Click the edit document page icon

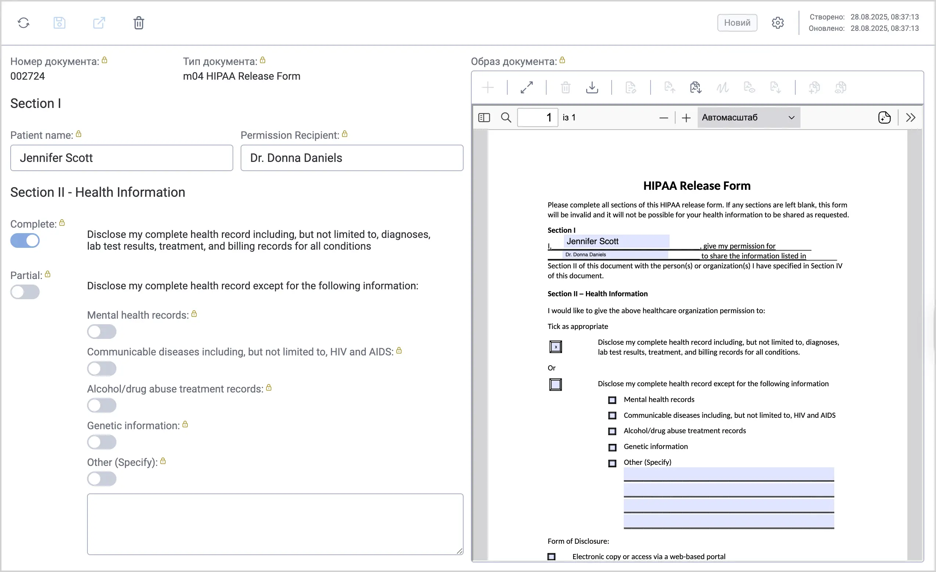631,88
